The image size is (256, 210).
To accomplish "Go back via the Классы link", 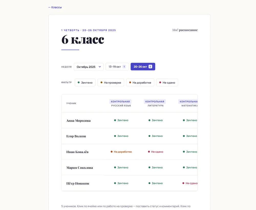I will 55,7.
